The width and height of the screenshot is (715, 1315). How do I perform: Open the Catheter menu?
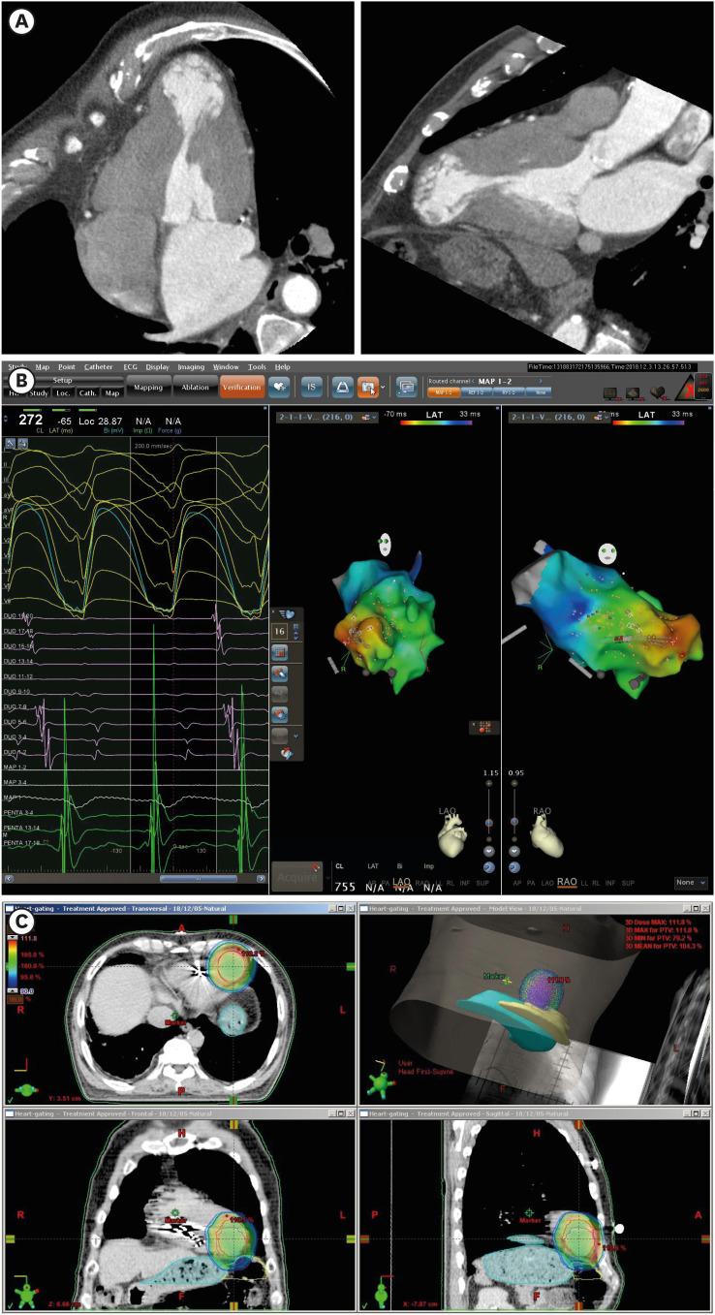point(98,367)
